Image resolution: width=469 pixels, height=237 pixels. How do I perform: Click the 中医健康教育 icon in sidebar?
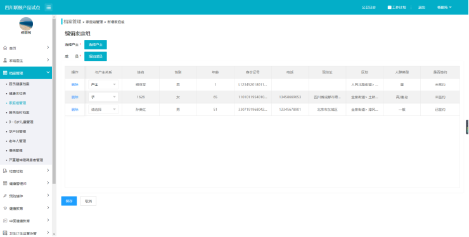pos(5,221)
